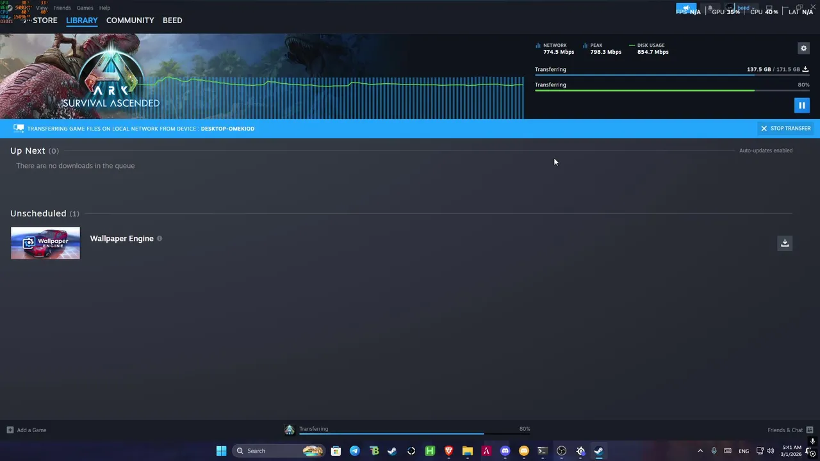
Task: Open Microsoft Store from taskbar
Action: (x=336, y=451)
